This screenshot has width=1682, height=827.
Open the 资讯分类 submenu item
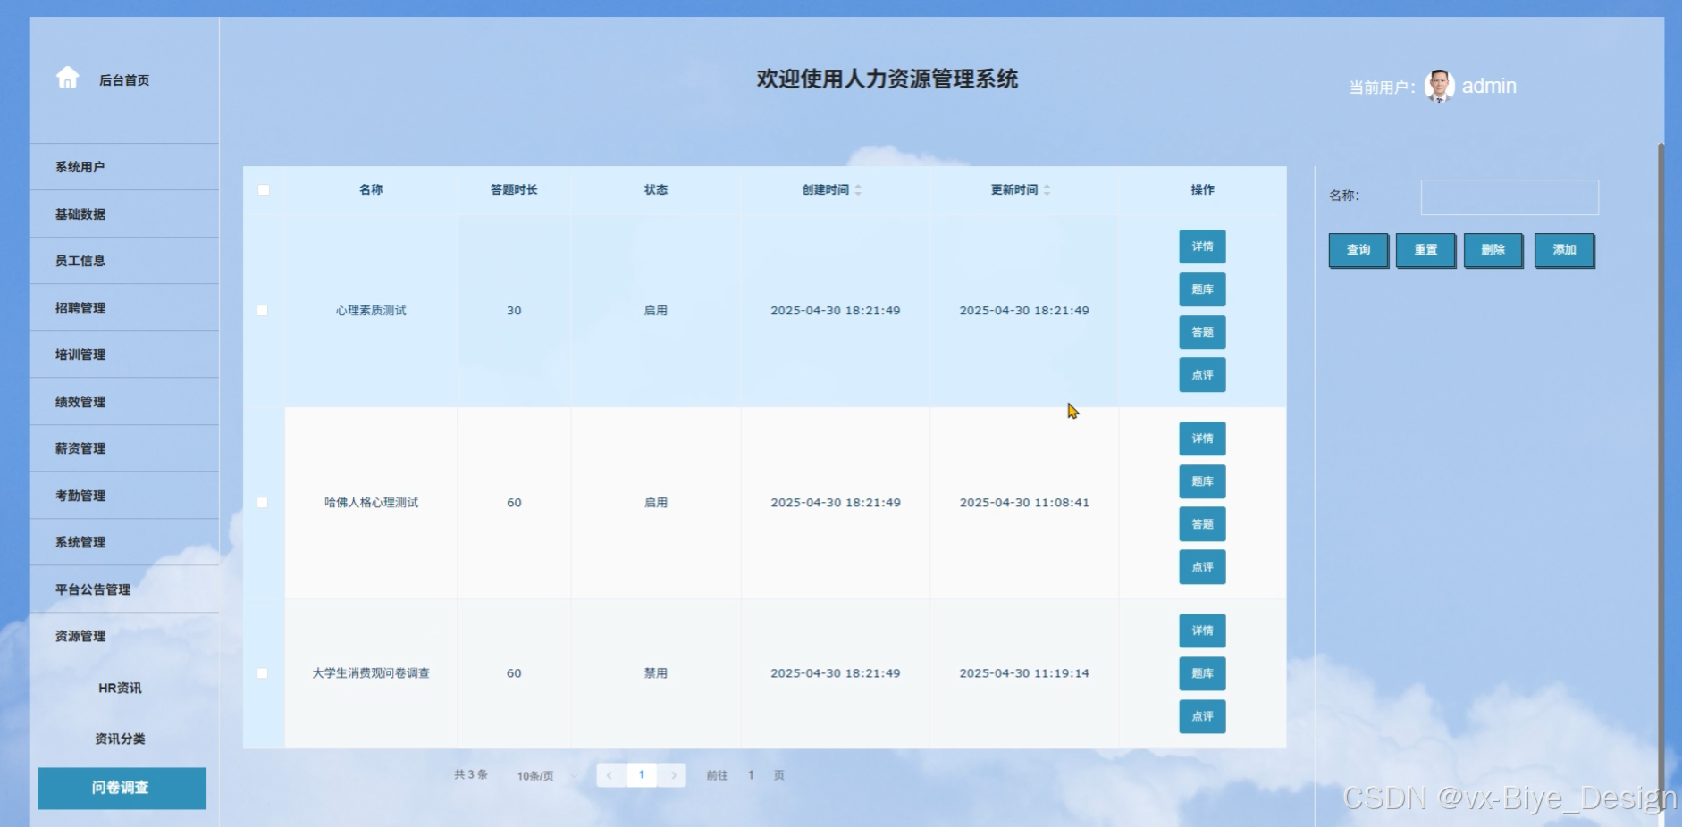pyautogui.click(x=120, y=739)
